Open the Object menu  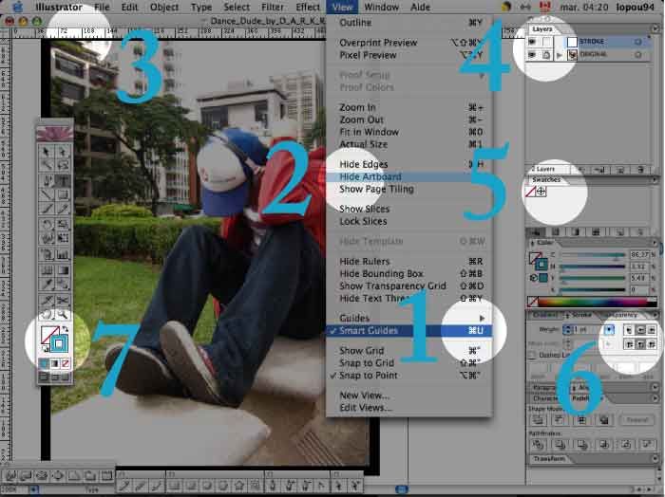click(x=163, y=8)
